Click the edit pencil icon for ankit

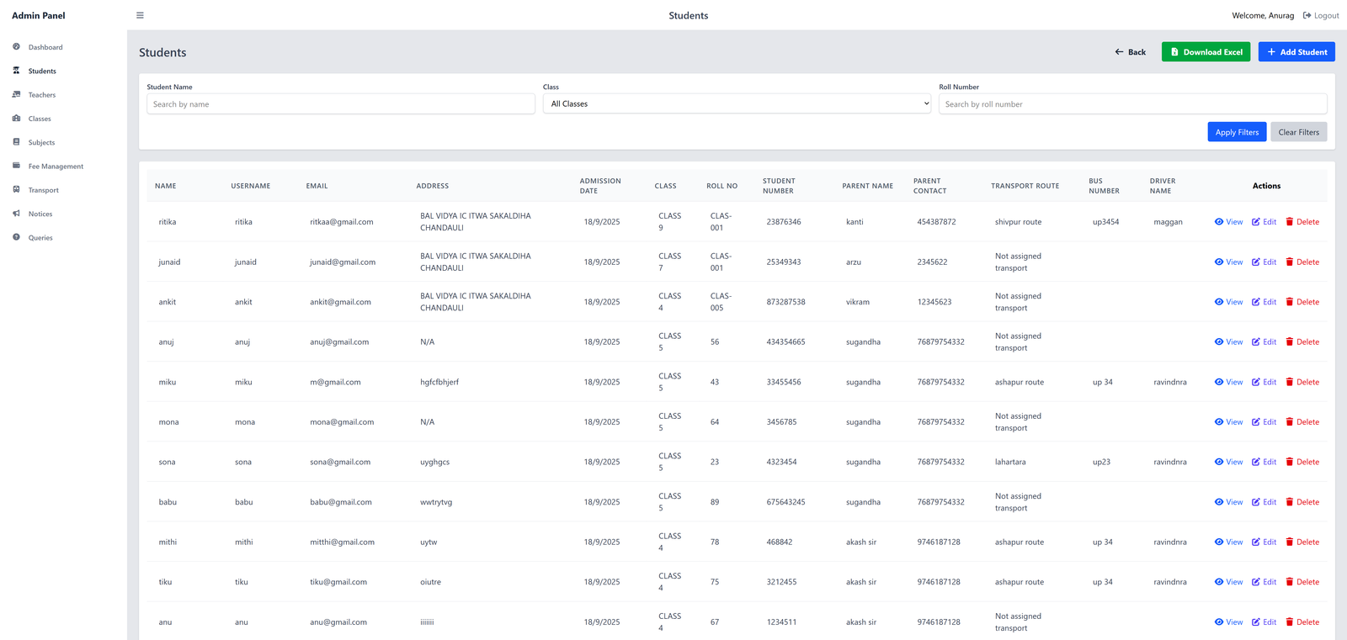1256,302
